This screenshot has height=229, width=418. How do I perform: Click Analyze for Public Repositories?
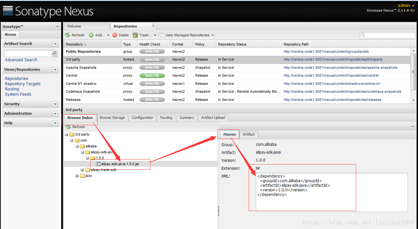(x=152, y=51)
